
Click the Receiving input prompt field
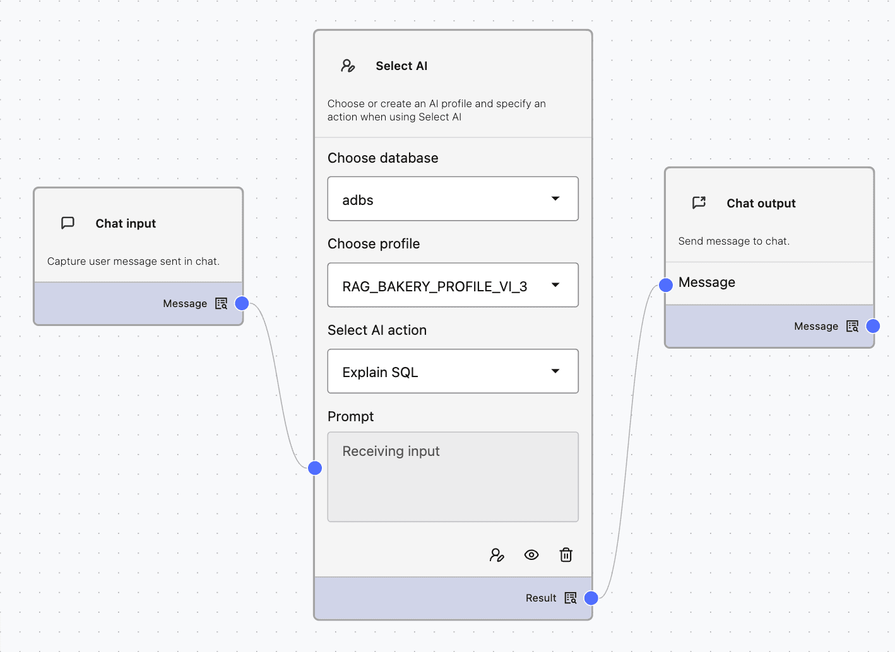pos(452,477)
